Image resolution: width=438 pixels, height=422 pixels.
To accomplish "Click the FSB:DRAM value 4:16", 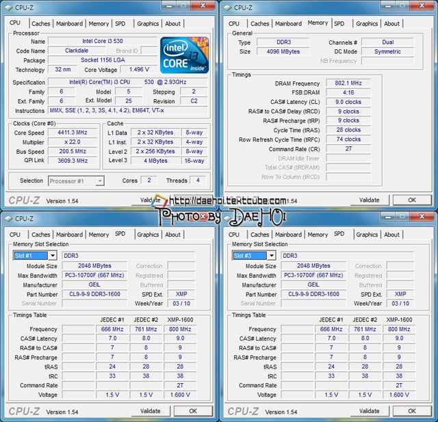I will click(x=348, y=92).
